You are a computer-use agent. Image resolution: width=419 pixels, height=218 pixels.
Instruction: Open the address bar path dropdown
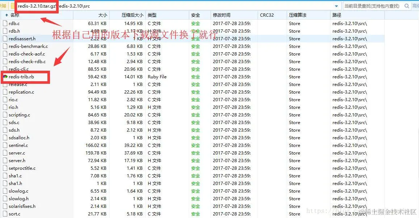tap(336, 6)
